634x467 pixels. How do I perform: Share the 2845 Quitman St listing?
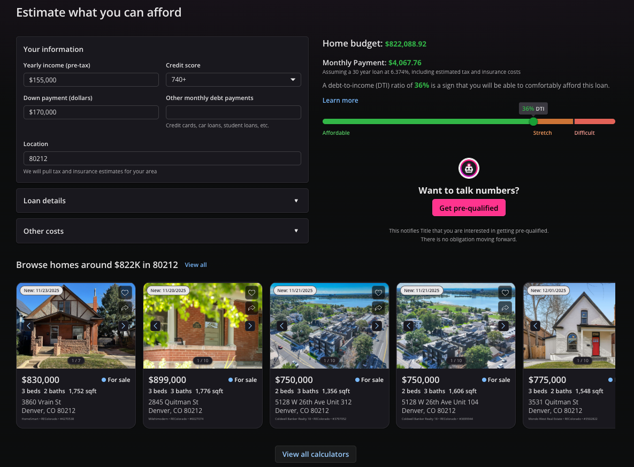click(x=251, y=308)
